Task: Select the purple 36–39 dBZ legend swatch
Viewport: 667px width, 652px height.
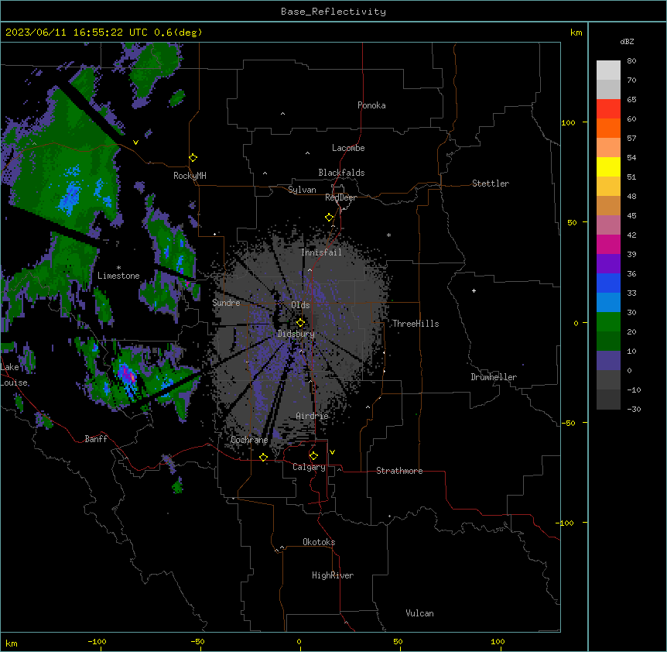Action: tap(608, 264)
